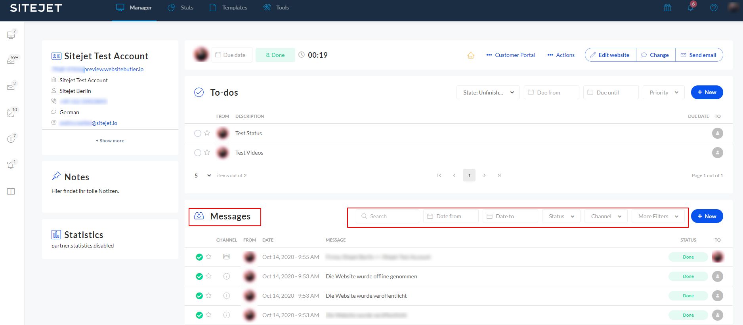The image size is (743, 325).
Task: Open the State: Unfinished dropdown
Action: coord(488,93)
